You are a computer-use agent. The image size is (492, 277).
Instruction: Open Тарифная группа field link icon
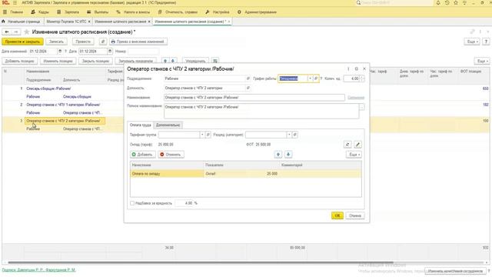(x=208, y=135)
